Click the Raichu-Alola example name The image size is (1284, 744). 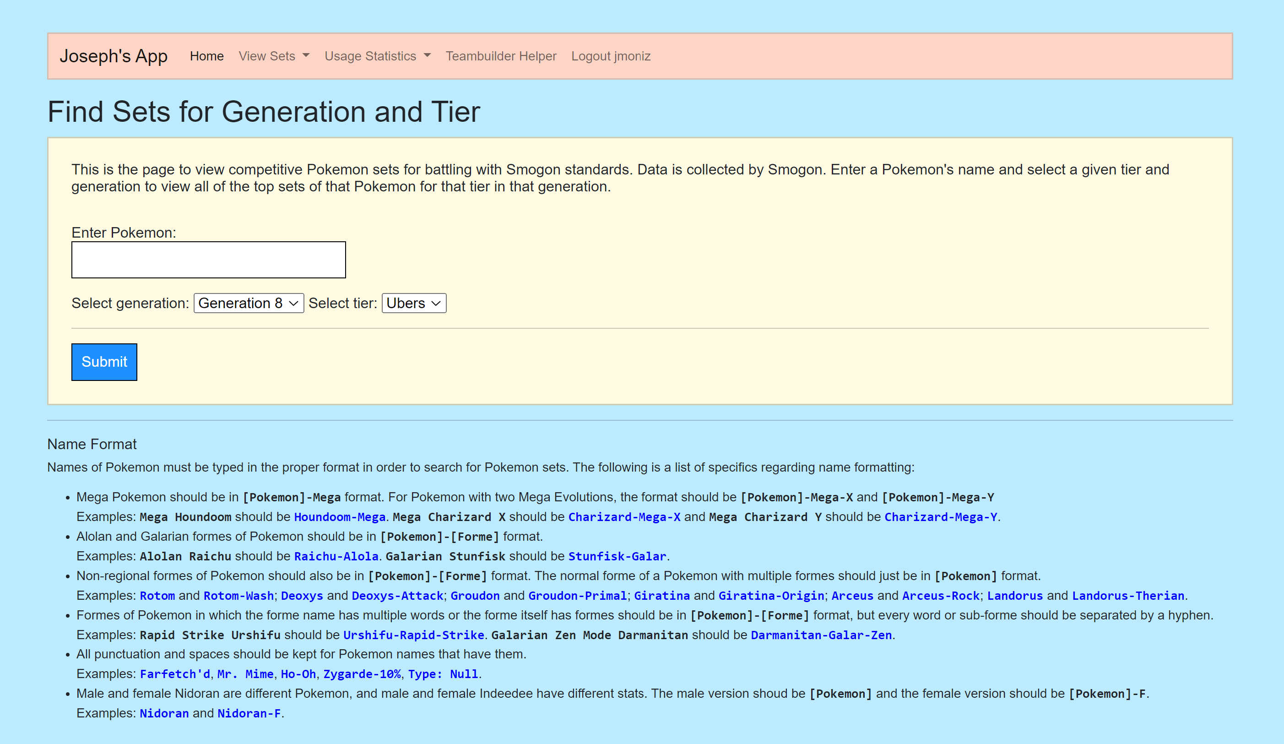point(336,556)
